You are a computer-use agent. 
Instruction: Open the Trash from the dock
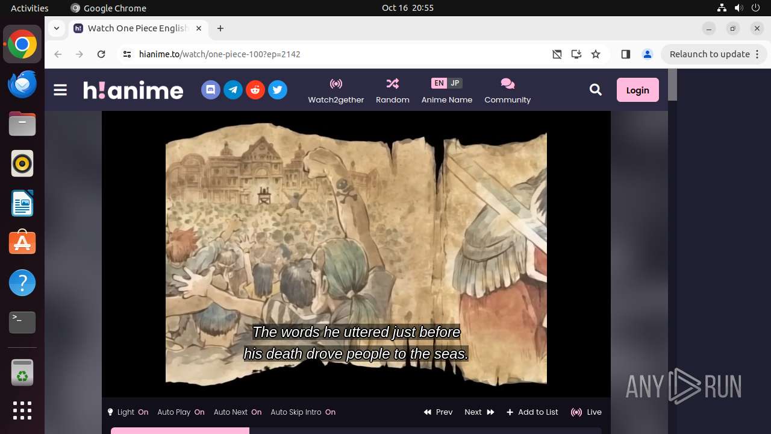pyautogui.click(x=22, y=373)
